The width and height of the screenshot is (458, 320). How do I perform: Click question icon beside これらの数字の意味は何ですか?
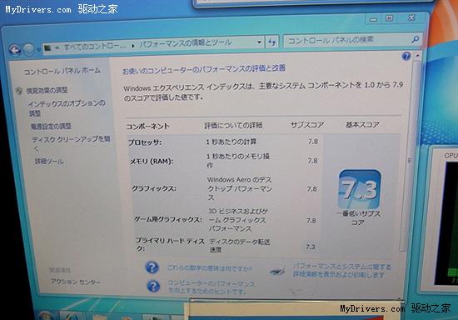[x=152, y=267]
